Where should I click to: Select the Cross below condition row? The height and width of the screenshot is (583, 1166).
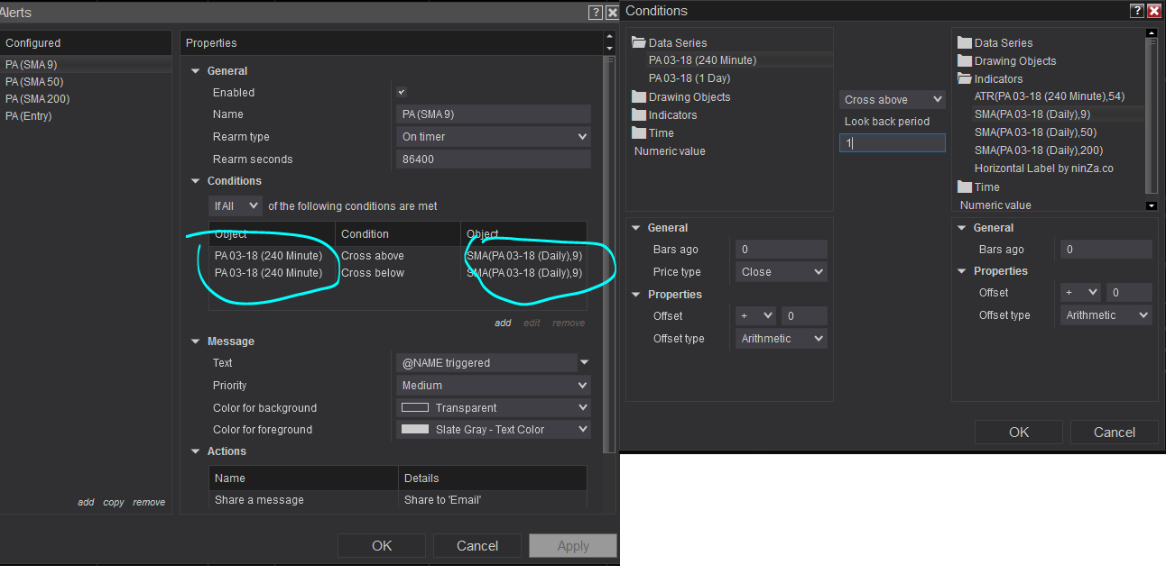coord(398,273)
